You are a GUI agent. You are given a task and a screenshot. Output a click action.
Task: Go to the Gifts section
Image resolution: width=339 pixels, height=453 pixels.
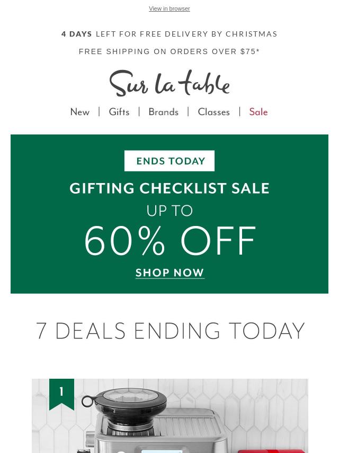pos(119,112)
